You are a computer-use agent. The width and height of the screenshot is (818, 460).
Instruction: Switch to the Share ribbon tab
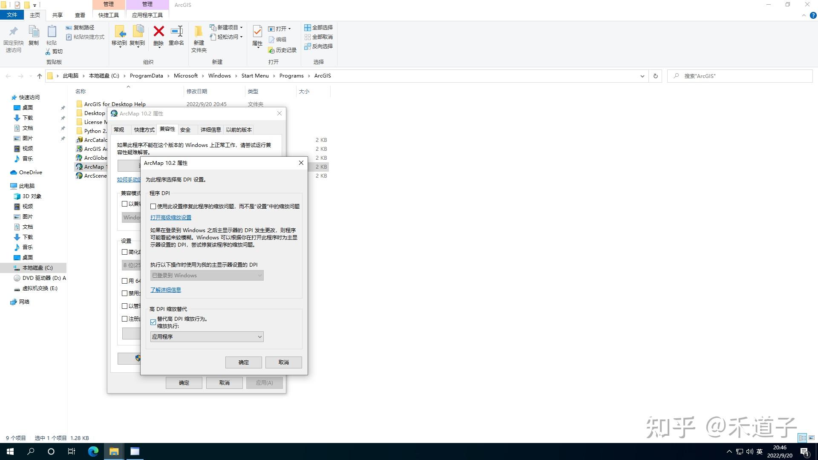[58, 15]
